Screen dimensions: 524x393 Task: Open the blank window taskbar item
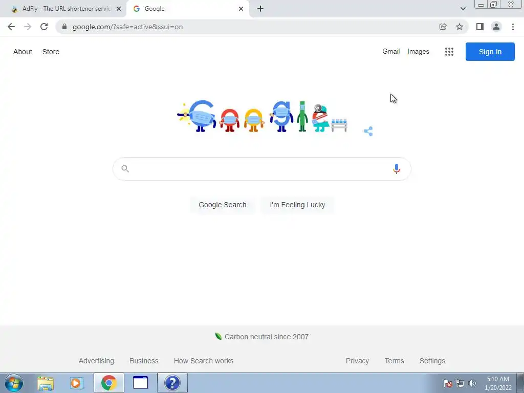point(140,383)
